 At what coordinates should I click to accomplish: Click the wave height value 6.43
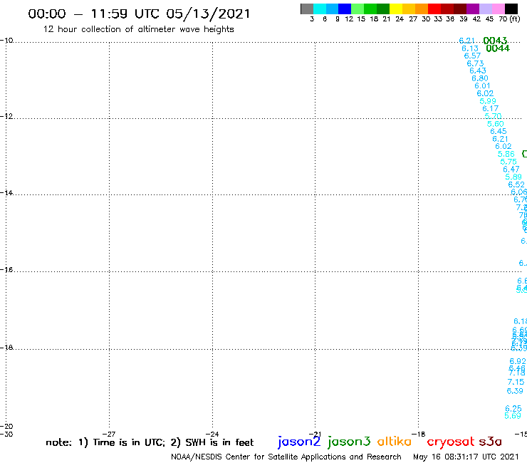478,71
